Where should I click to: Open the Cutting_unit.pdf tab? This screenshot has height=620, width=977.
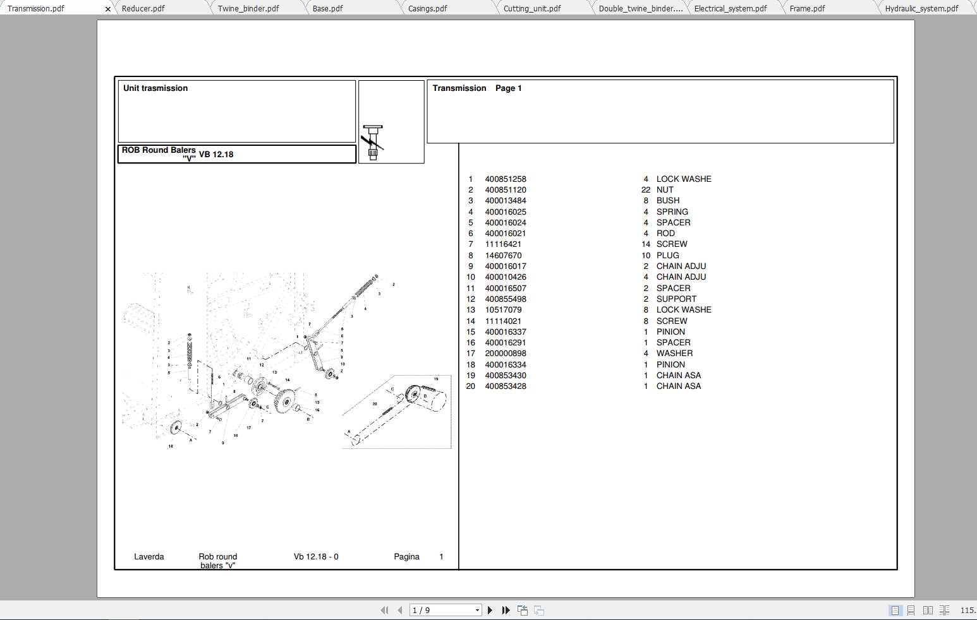click(532, 8)
